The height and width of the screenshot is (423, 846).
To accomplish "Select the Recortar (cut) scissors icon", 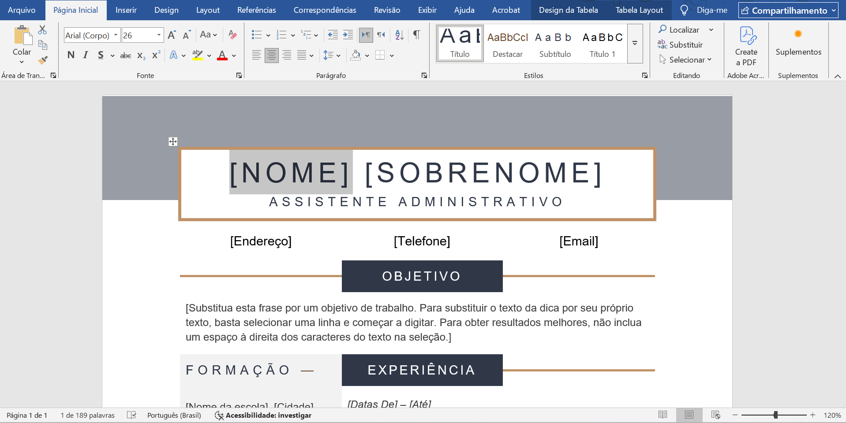I will [42, 30].
